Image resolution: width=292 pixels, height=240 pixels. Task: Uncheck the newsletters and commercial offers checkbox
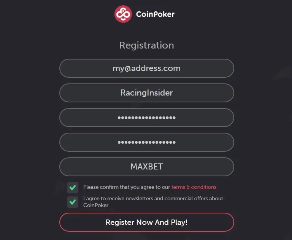[72, 202]
